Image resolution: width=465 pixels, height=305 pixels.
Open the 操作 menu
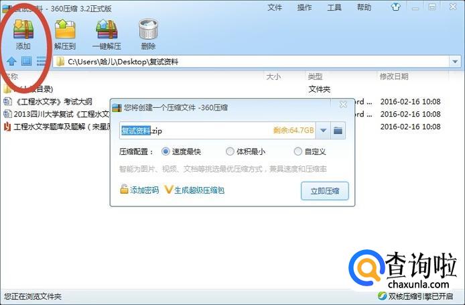pyautogui.click(x=305, y=7)
